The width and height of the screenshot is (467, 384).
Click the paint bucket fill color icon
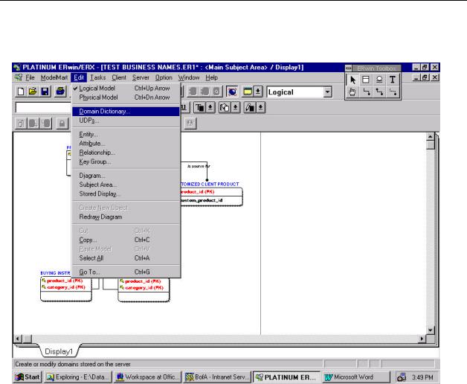pos(225,107)
